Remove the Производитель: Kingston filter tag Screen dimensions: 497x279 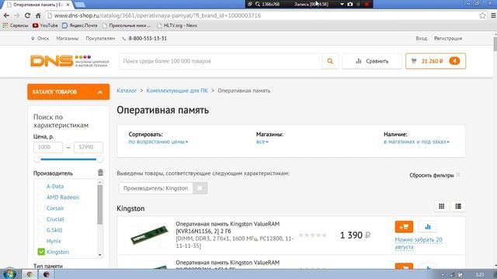coord(200,188)
